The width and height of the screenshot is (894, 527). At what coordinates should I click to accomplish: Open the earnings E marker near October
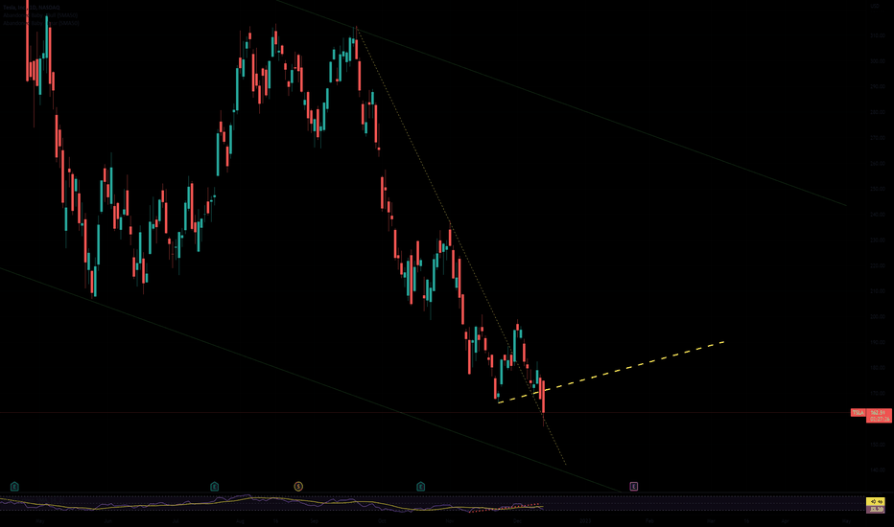point(421,487)
